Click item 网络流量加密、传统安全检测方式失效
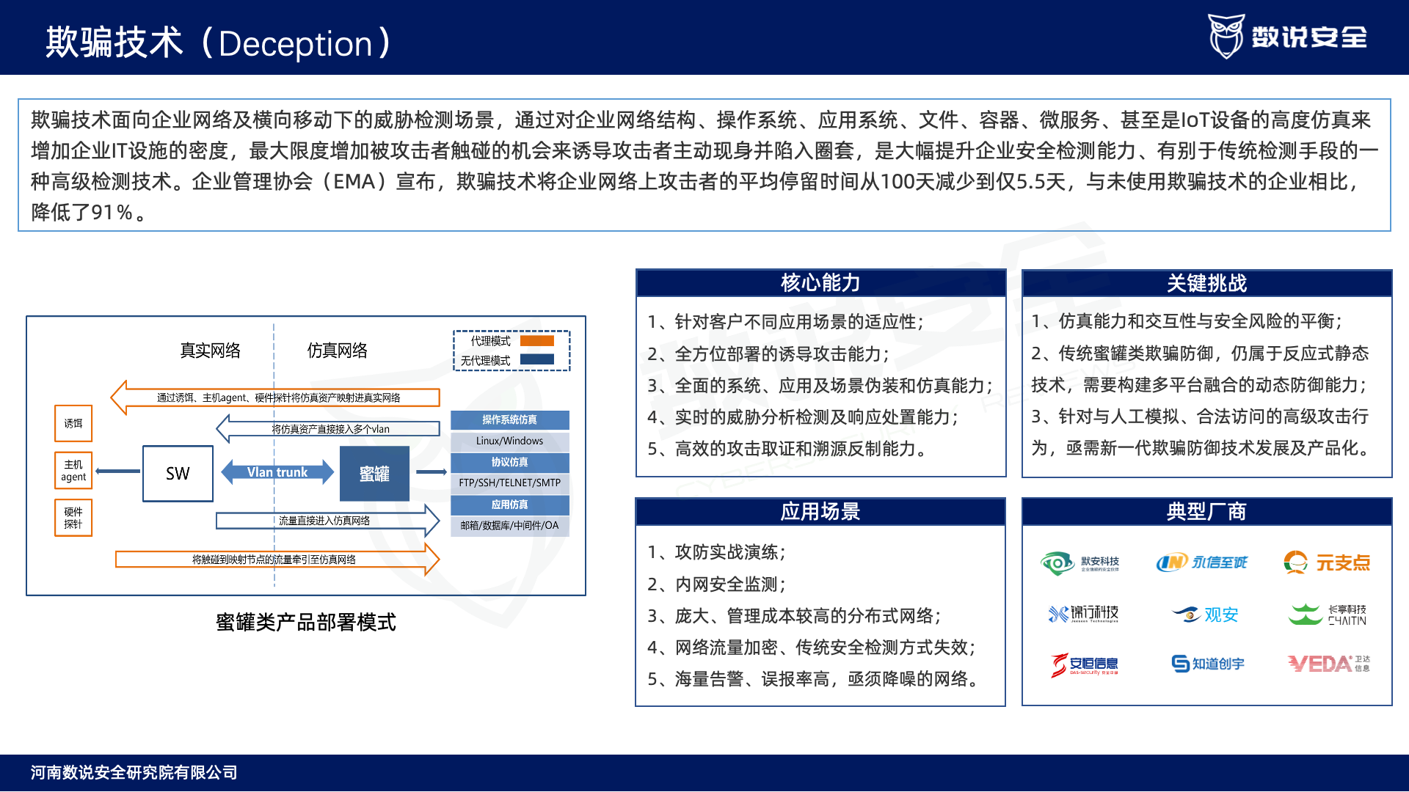Screen dimensions: 1409x792 click(812, 648)
